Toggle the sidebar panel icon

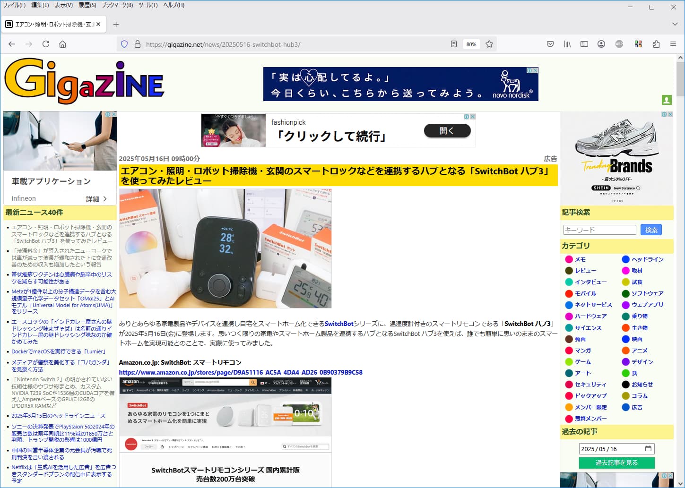tap(584, 44)
